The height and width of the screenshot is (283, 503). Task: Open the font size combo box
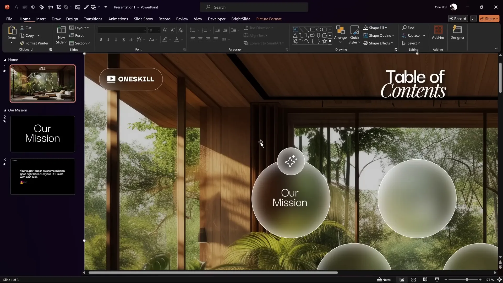point(154,30)
